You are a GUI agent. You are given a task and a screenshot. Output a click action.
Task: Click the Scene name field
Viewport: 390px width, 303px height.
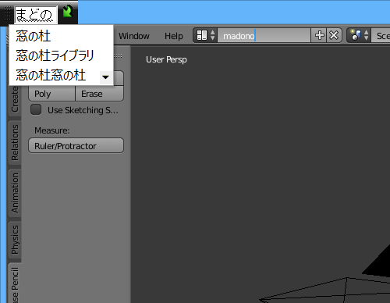381,36
